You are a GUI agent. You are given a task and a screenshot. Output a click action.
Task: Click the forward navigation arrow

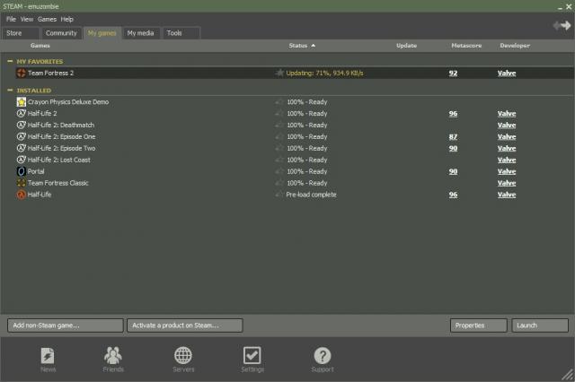(566, 25)
